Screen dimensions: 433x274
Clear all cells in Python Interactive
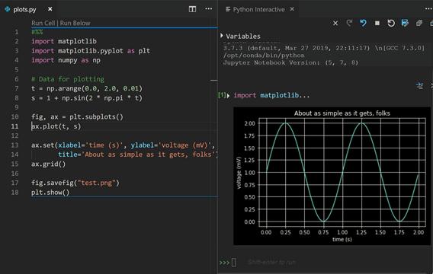(335, 23)
